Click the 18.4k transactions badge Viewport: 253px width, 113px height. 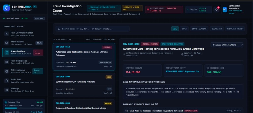point(39,43)
